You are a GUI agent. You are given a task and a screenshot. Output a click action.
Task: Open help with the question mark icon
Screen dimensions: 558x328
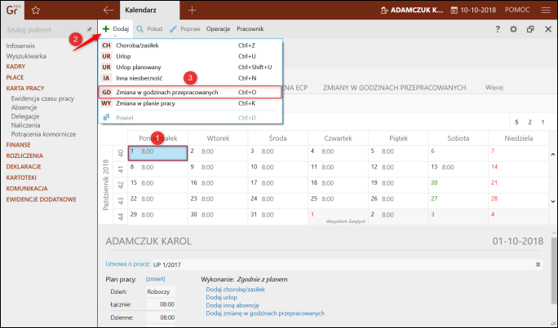498,29
